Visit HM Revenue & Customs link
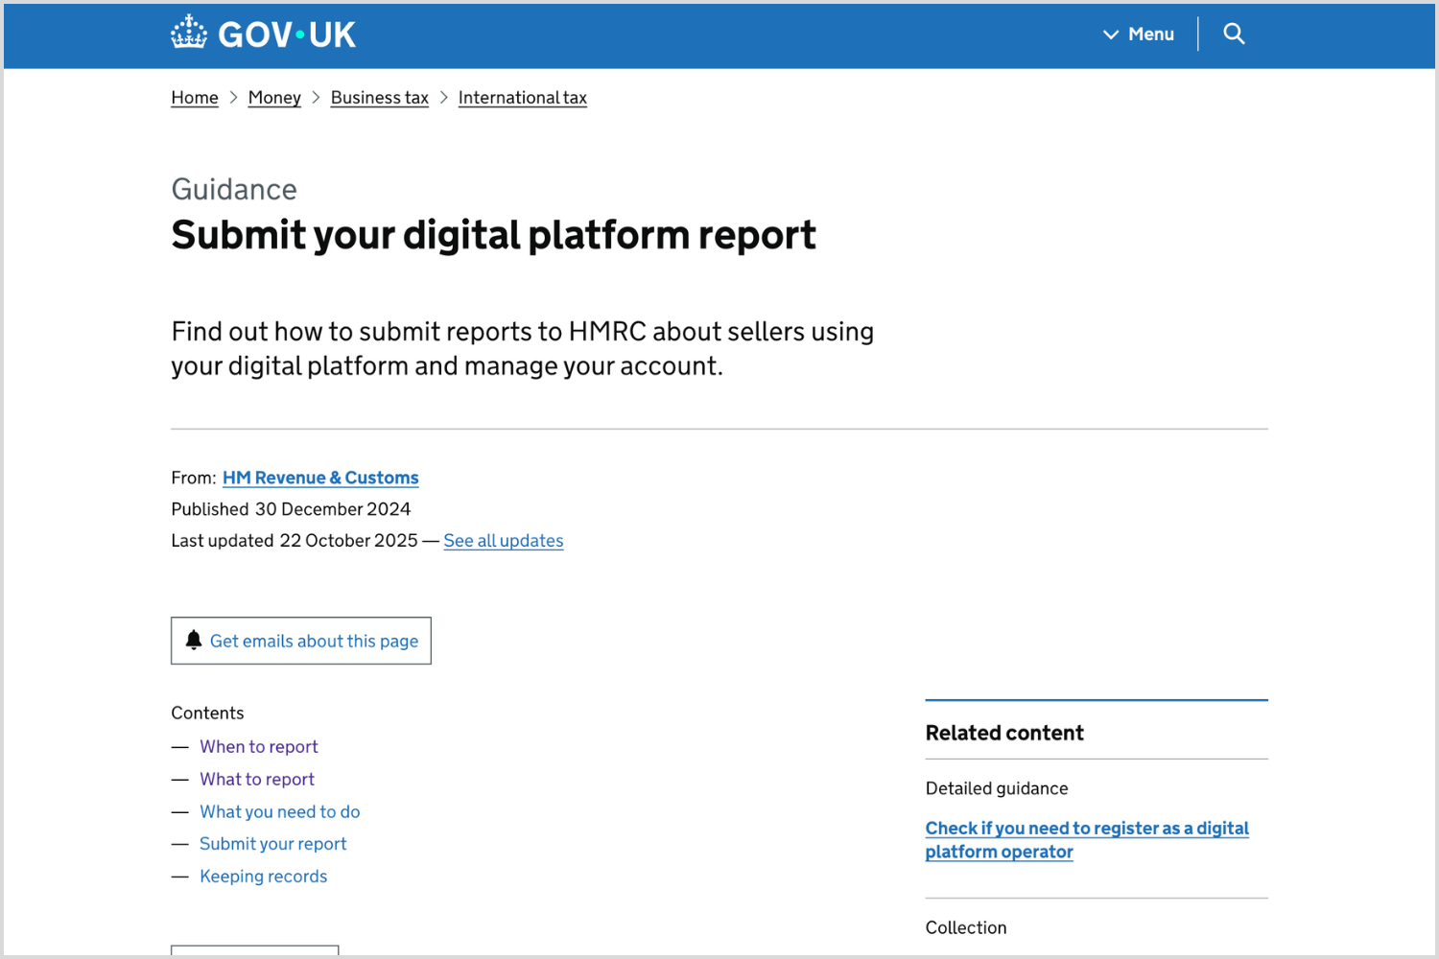The height and width of the screenshot is (959, 1439). [x=320, y=478]
